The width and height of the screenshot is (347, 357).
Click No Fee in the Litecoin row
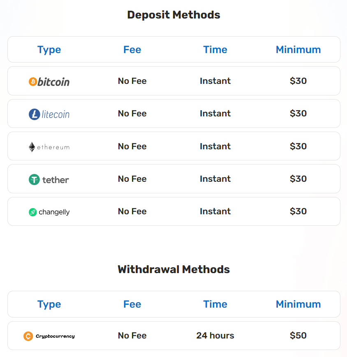[132, 114]
